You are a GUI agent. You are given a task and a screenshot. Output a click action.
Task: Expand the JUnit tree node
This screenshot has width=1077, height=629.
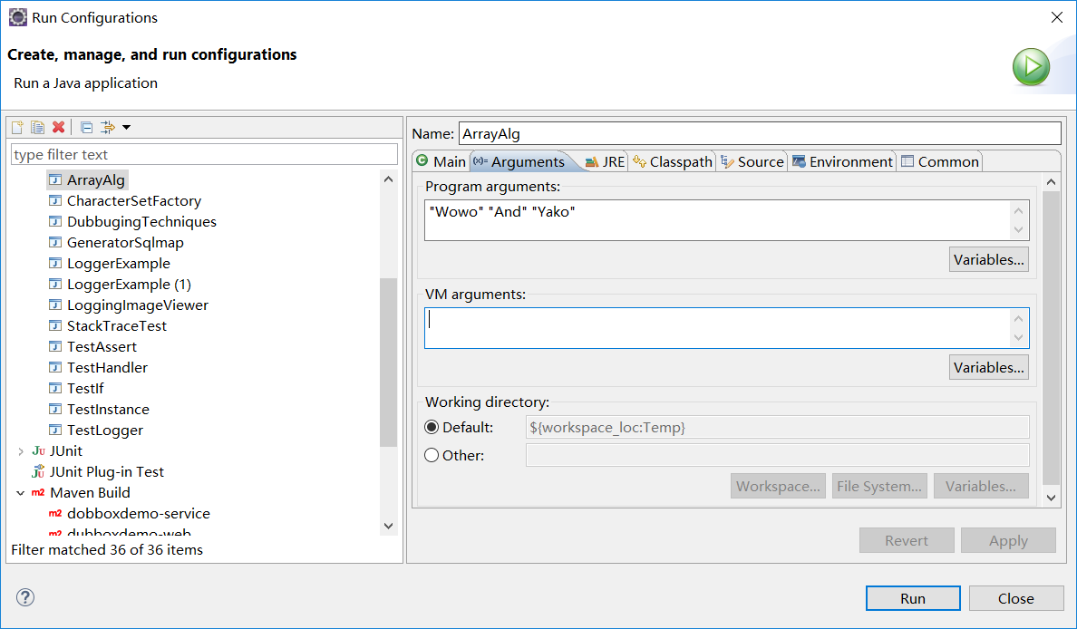pyautogui.click(x=21, y=451)
